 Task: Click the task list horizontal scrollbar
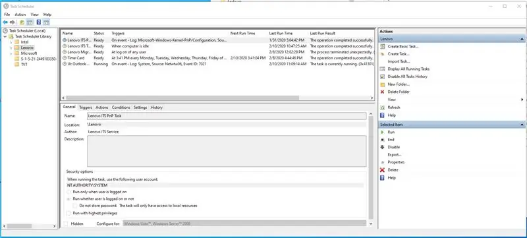(x=217, y=98)
